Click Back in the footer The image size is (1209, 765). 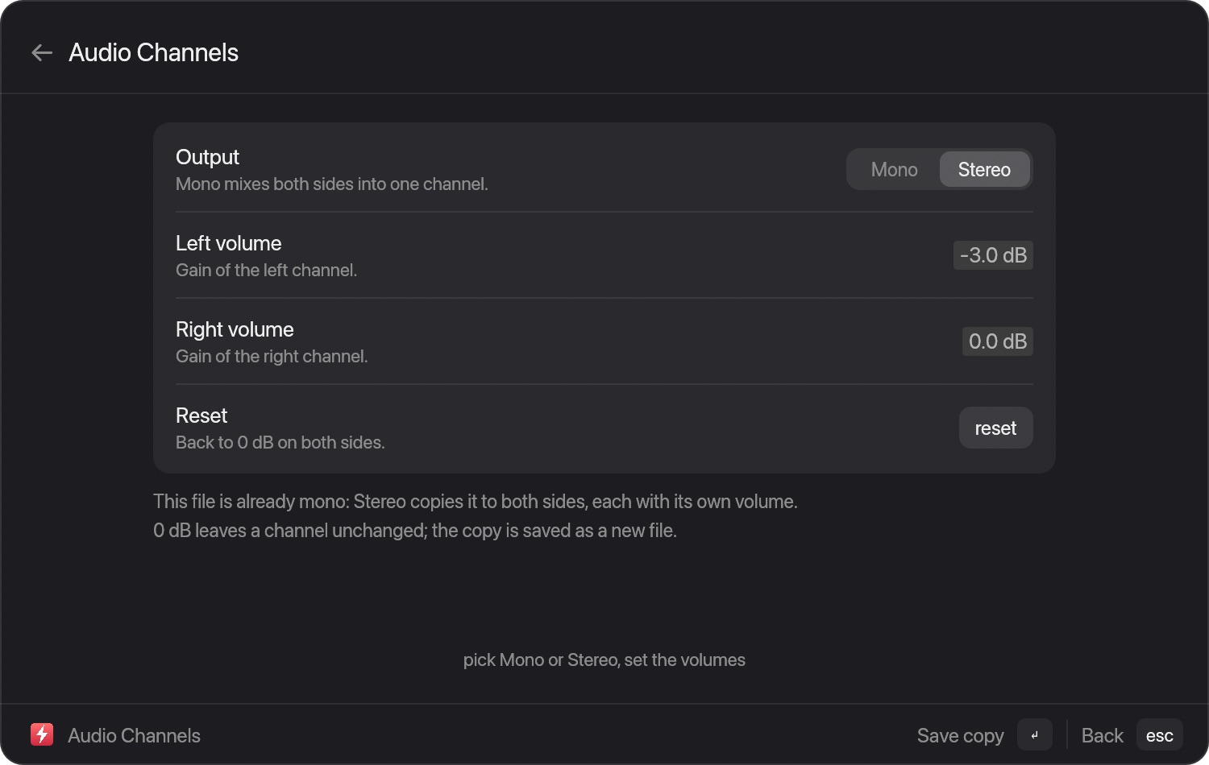click(1102, 735)
